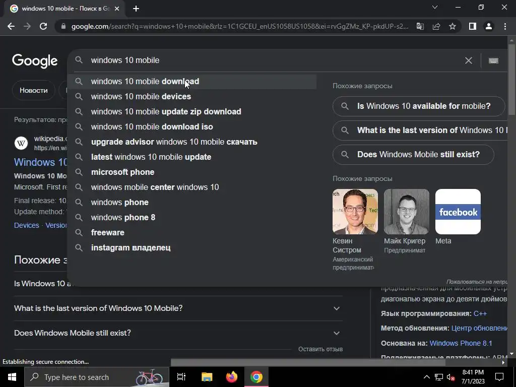The height and width of the screenshot is (387, 516).
Task: Bookmark this page with the star icon
Action: click(453, 26)
